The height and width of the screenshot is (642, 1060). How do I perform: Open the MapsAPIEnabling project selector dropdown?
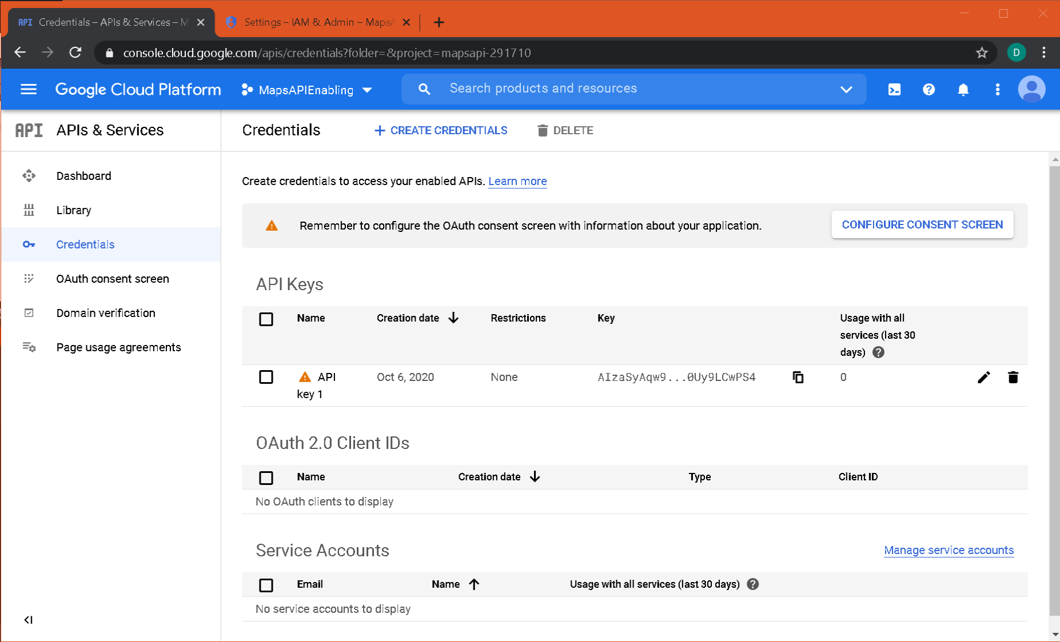[x=307, y=90]
